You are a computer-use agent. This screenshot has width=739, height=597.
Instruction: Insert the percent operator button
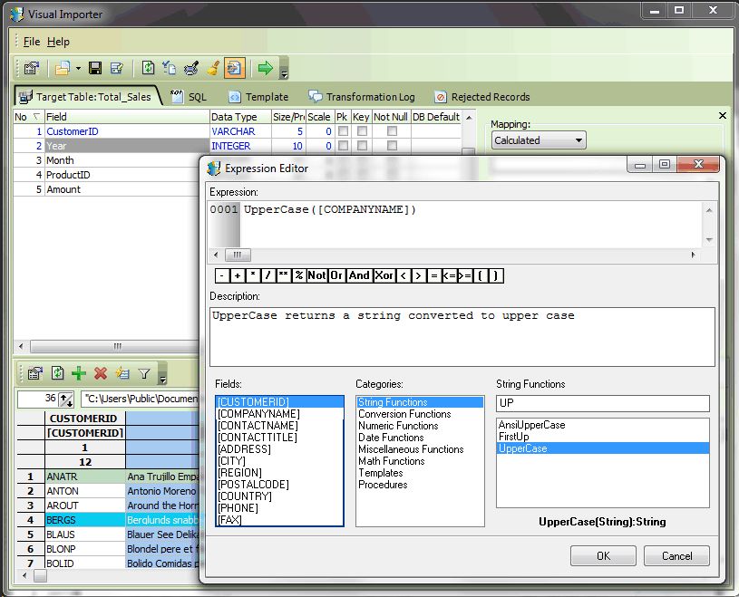[x=299, y=275]
